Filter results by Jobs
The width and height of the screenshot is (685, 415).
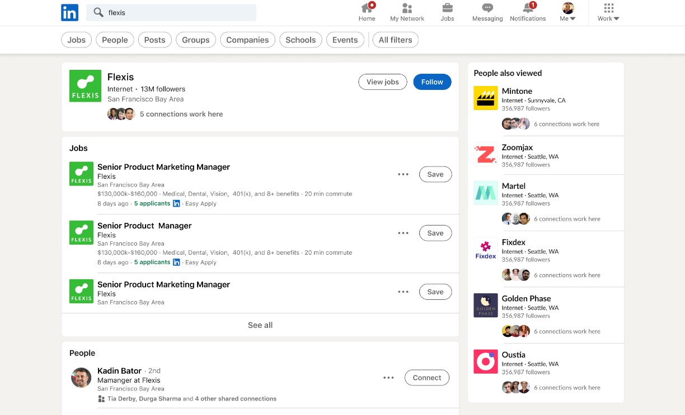[77, 40]
